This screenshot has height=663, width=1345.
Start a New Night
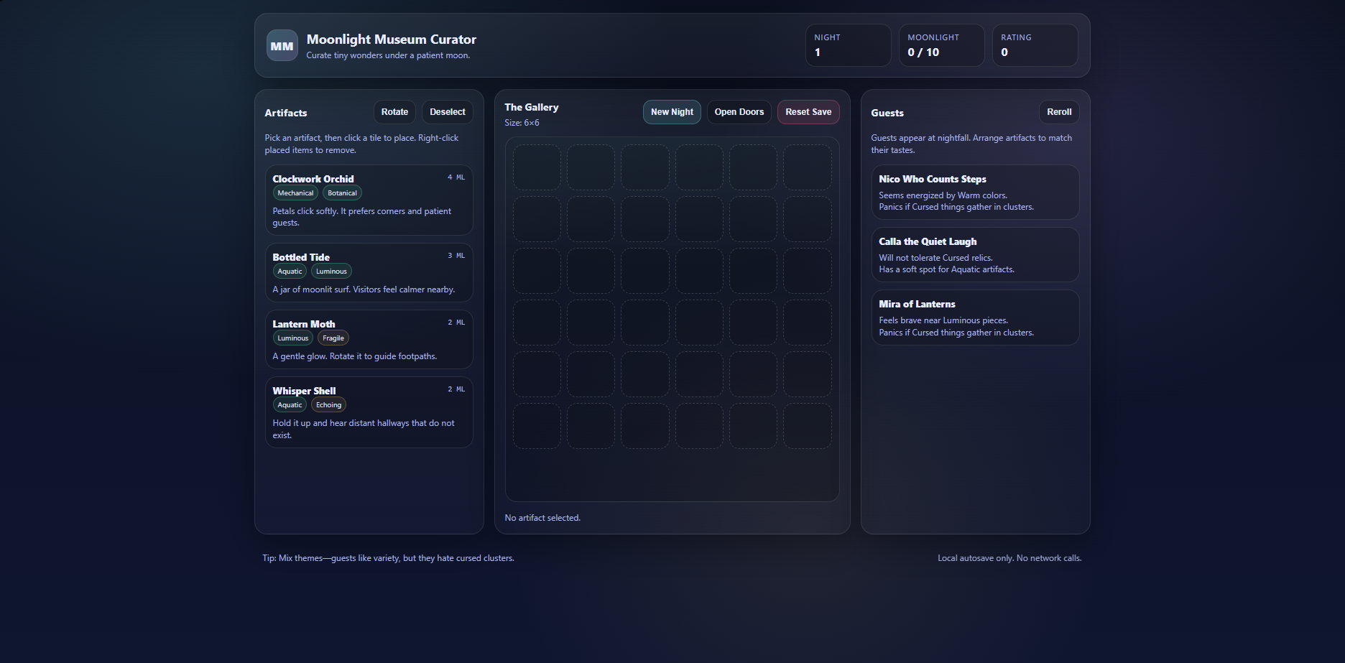(x=671, y=111)
